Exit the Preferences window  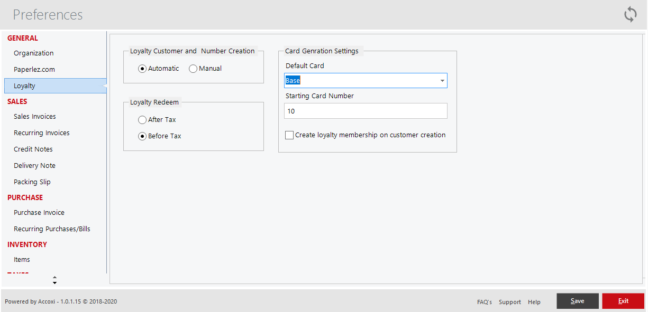[623, 301]
